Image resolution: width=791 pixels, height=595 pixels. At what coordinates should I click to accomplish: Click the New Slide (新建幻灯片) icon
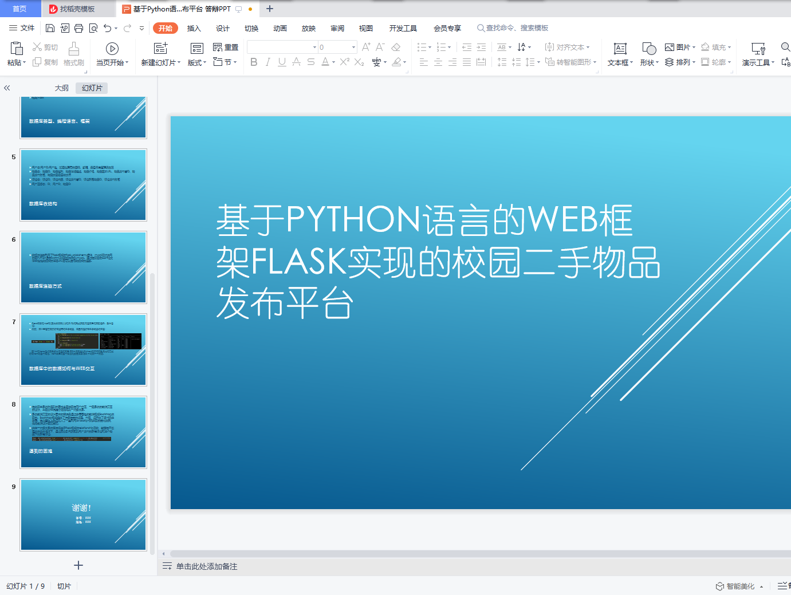coord(161,48)
